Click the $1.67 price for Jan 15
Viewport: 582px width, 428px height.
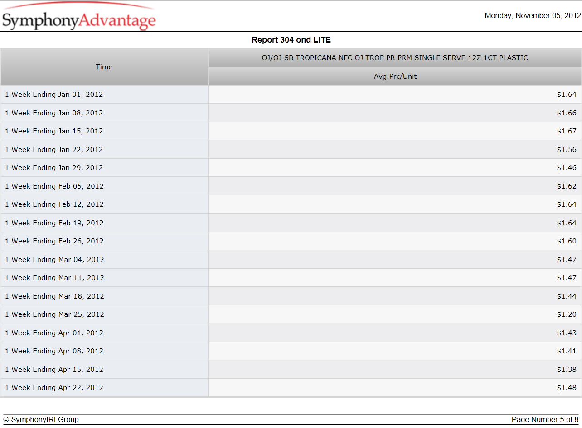[567, 131]
